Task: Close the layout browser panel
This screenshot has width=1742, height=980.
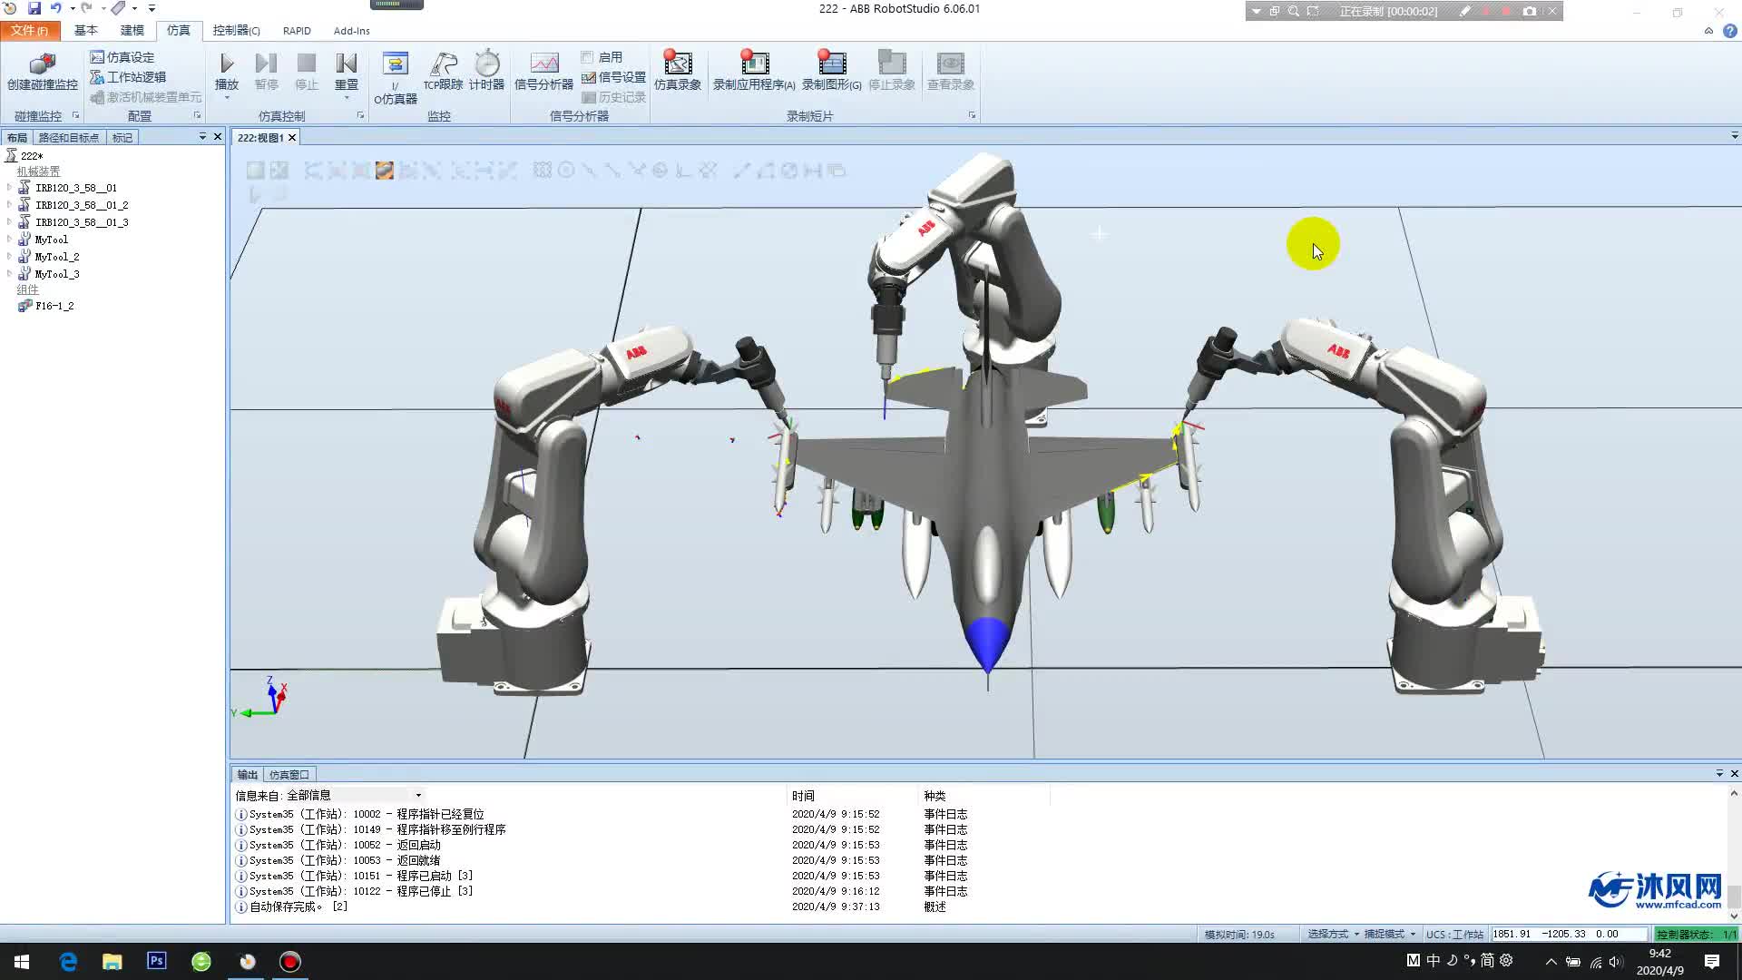Action: point(218,136)
